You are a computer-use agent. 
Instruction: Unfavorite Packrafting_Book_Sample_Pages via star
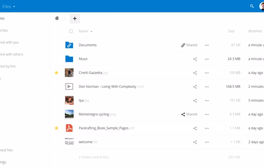(56, 128)
